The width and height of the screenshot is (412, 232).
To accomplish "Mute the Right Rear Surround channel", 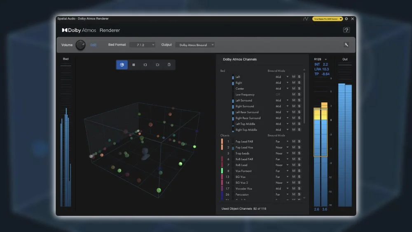I will pyautogui.click(x=294, y=118).
